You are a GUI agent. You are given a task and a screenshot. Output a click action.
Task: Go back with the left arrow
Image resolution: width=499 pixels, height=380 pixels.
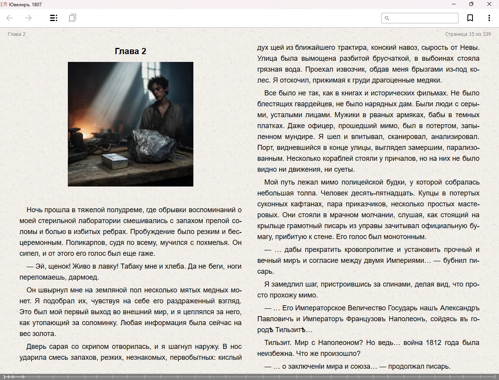pyautogui.click(x=10, y=18)
